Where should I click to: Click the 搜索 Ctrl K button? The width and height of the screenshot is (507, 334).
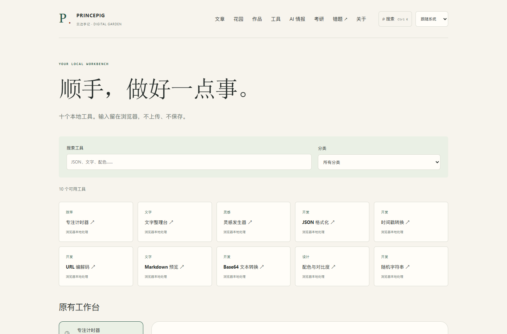(395, 19)
